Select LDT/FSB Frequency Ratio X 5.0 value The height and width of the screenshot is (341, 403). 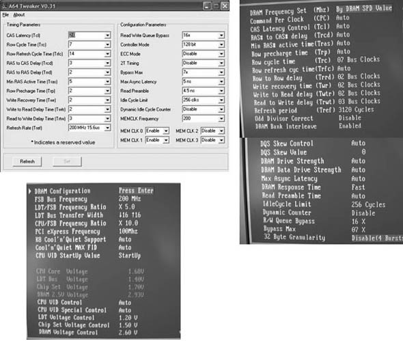click(127, 207)
